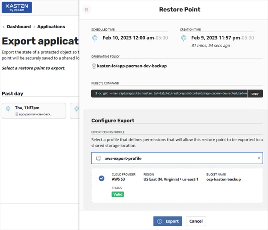Open the aws-export-profile dropdown field
This screenshot has width=268, height=230.
(177, 158)
